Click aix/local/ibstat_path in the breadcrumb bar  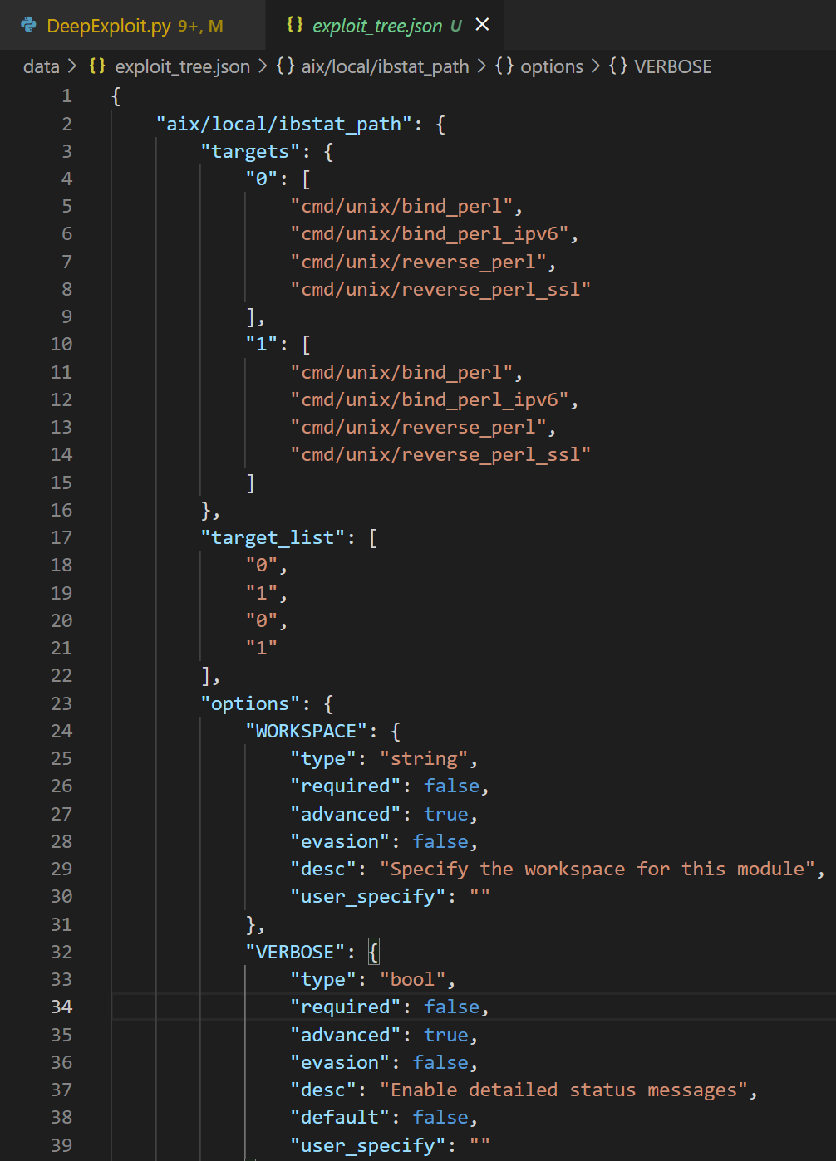pyautogui.click(x=384, y=66)
